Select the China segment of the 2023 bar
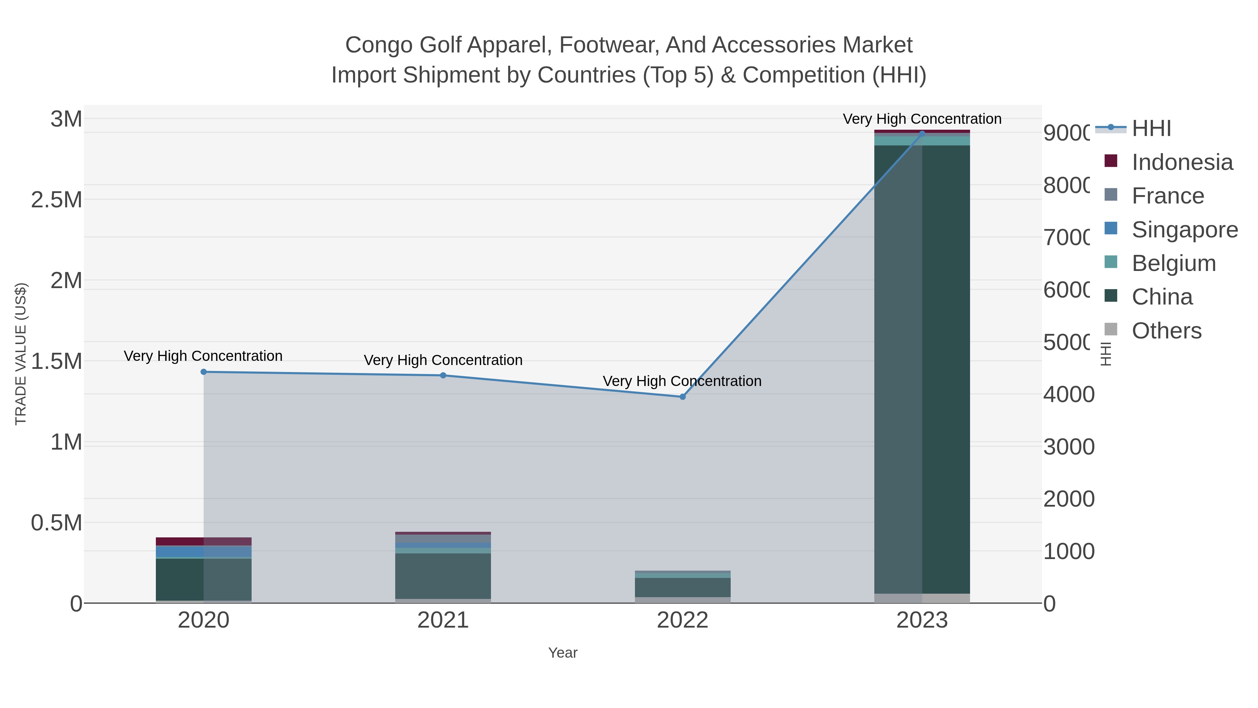 tap(922, 370)
